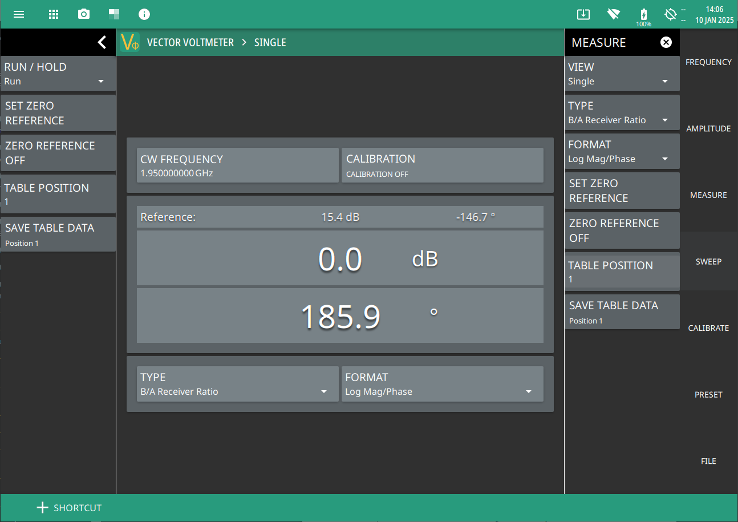Viewport: 738px width, 522px height.
Task: Toggle Zero Reference in Measure panel
Action: point(622,230)
